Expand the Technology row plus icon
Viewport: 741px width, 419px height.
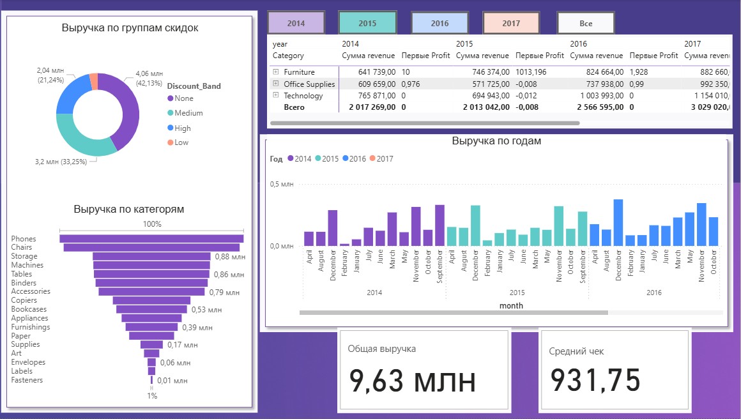click(x=276, y=95)
